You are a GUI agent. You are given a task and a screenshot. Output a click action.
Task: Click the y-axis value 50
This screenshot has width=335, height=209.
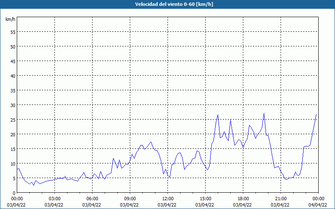coord(13,46)
